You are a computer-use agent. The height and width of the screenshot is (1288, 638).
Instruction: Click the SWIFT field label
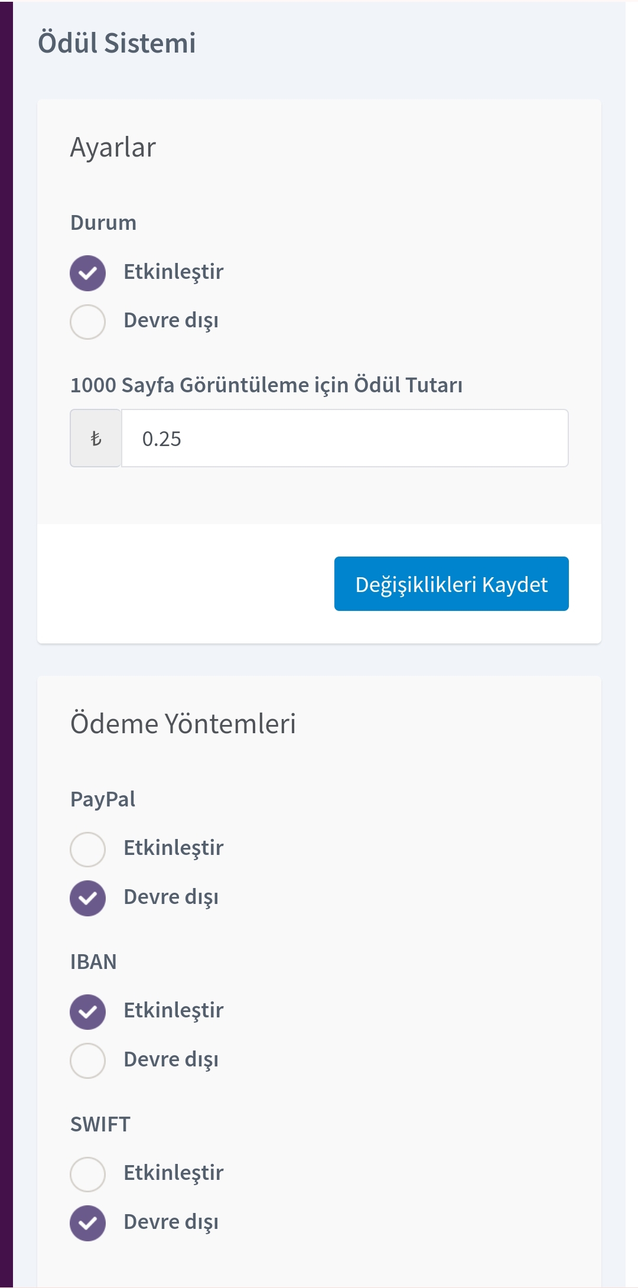(x=100, y=1124)
